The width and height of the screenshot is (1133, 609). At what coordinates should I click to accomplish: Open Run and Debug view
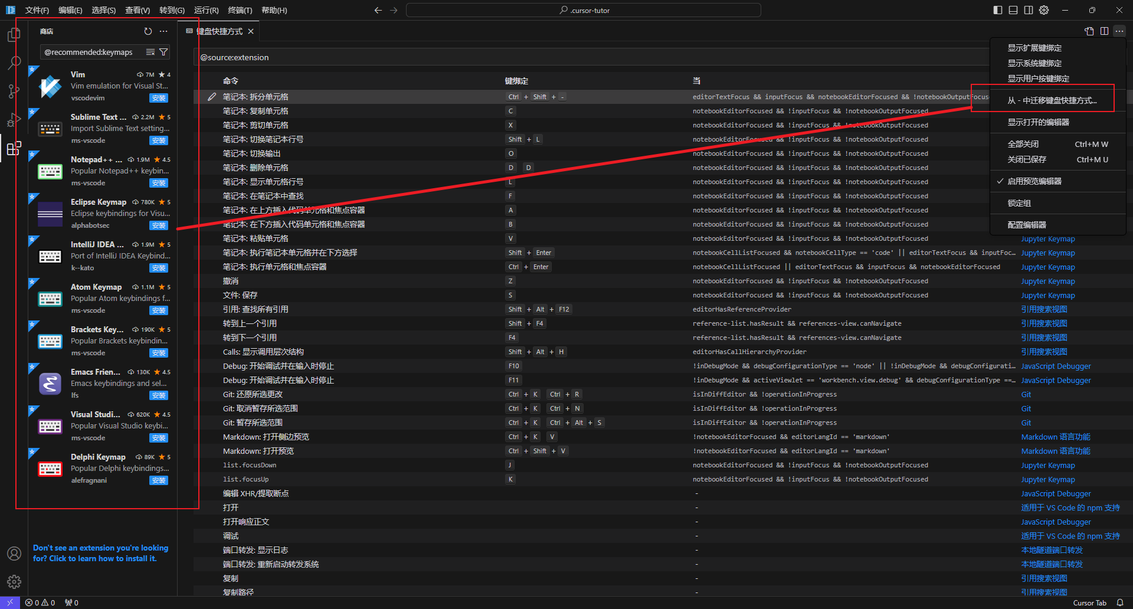point(14,119)
